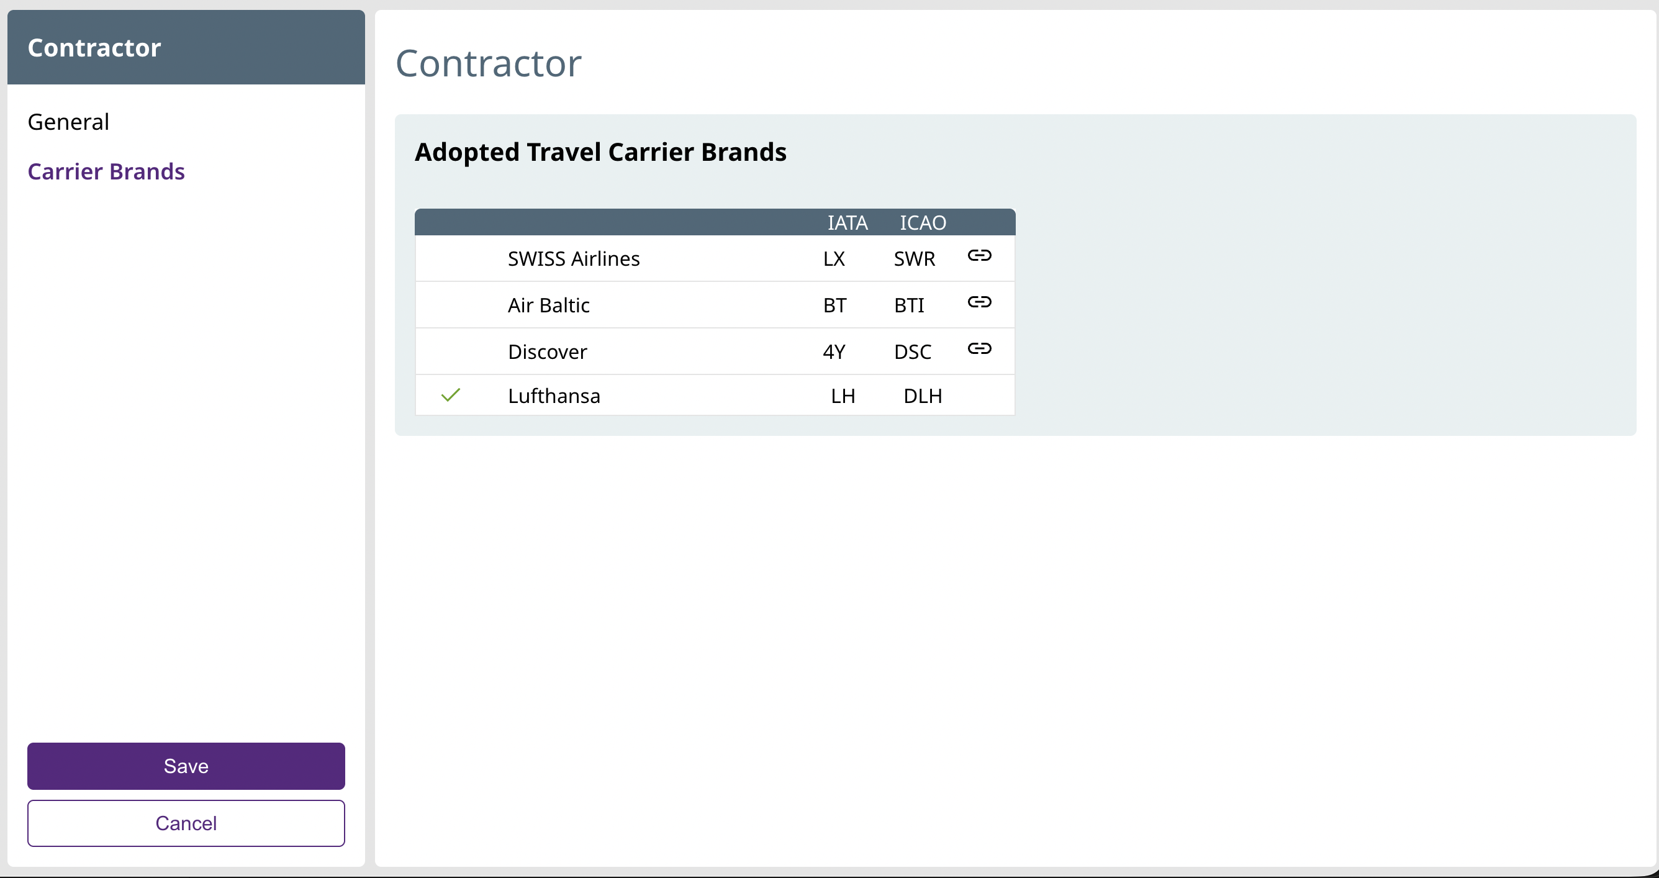This screenshot has height=878, width=1659.
Task: Click the BTI ICAO code cell
Action: pyautogui.click(x=909, y=305)
